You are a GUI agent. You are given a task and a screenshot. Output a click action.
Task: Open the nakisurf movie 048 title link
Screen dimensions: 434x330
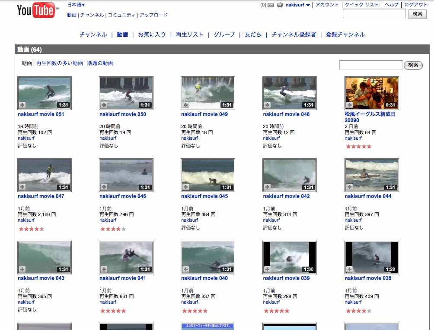point(286,114)
